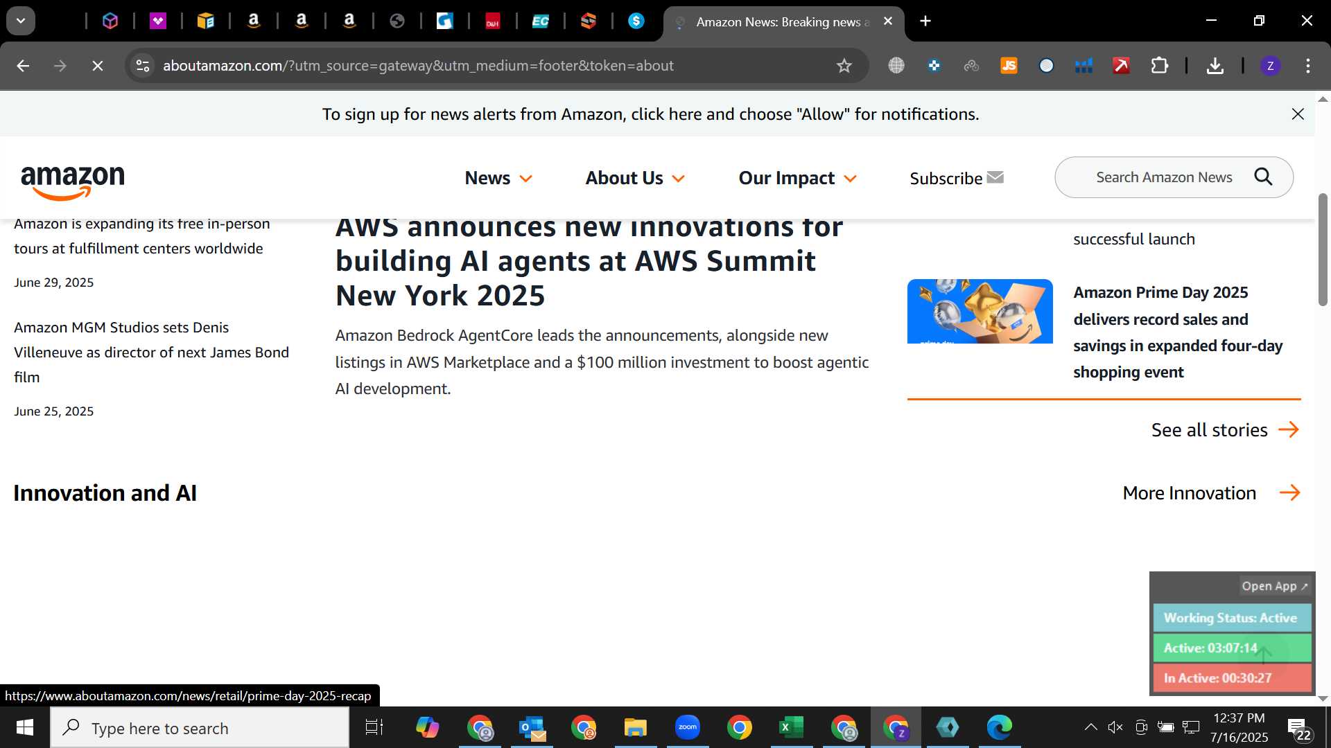The height and width of the screenshot is (748, 1331).
Task: Open the gray cloud-link extension
Action: 971,66
